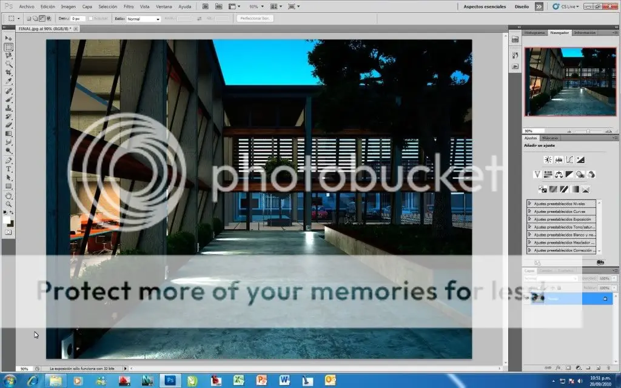Select the Lasso tool
Image resolution: width=621 pixels, height=388 pixels.
(x=8, y=56)
